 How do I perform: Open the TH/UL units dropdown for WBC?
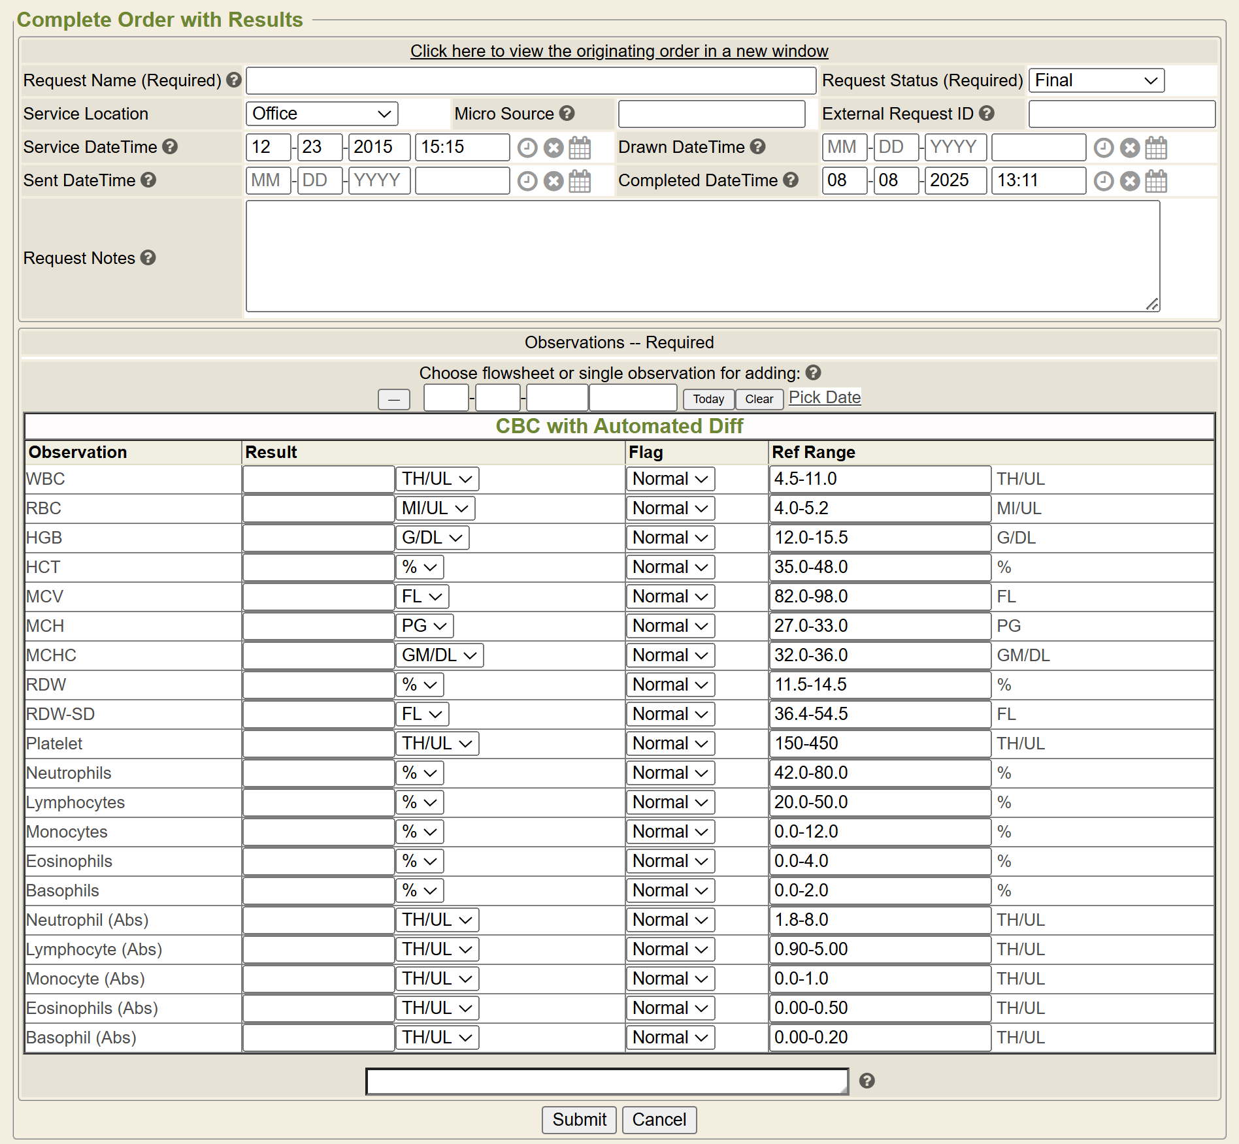437,478
